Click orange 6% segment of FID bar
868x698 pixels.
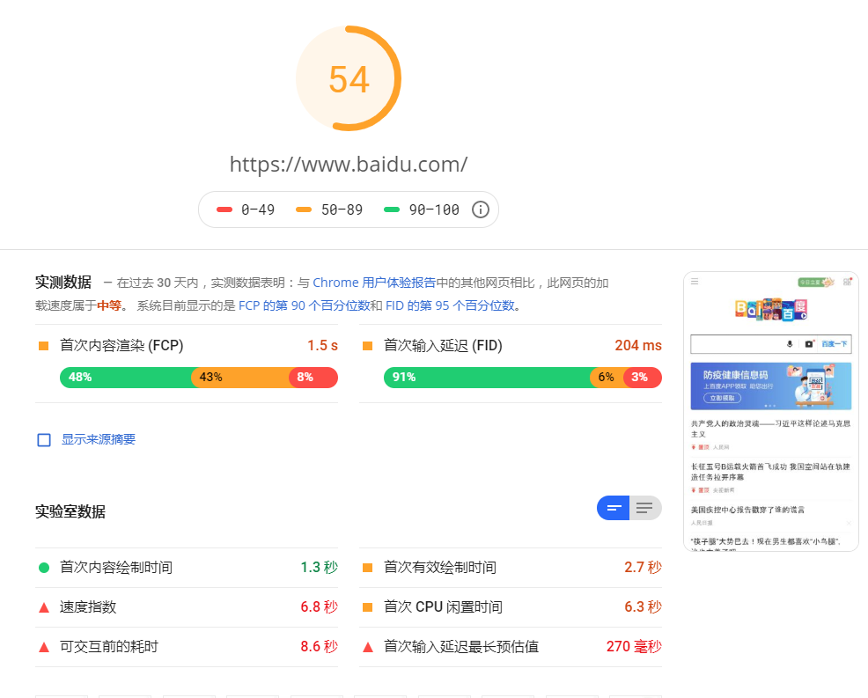click(x=607, y=378)
